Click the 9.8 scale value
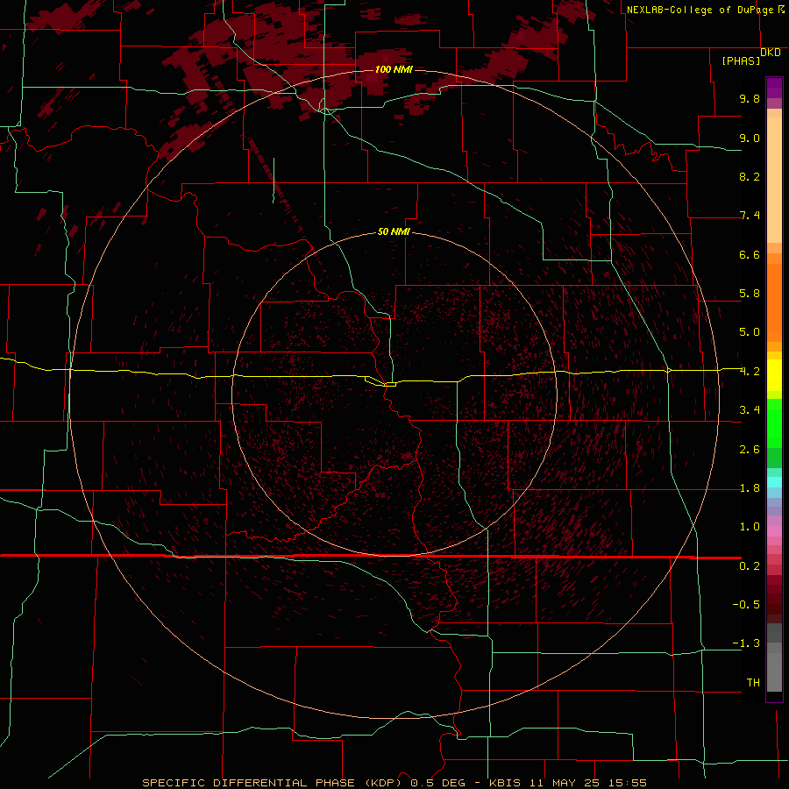The image size is (789, 789). 750,98
